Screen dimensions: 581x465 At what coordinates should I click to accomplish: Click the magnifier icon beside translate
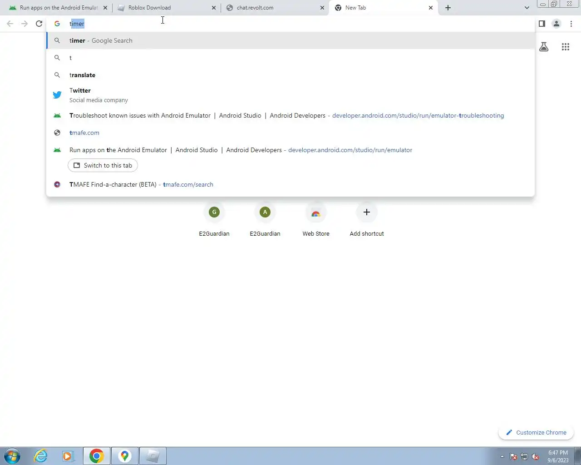[x=57, y=75]
